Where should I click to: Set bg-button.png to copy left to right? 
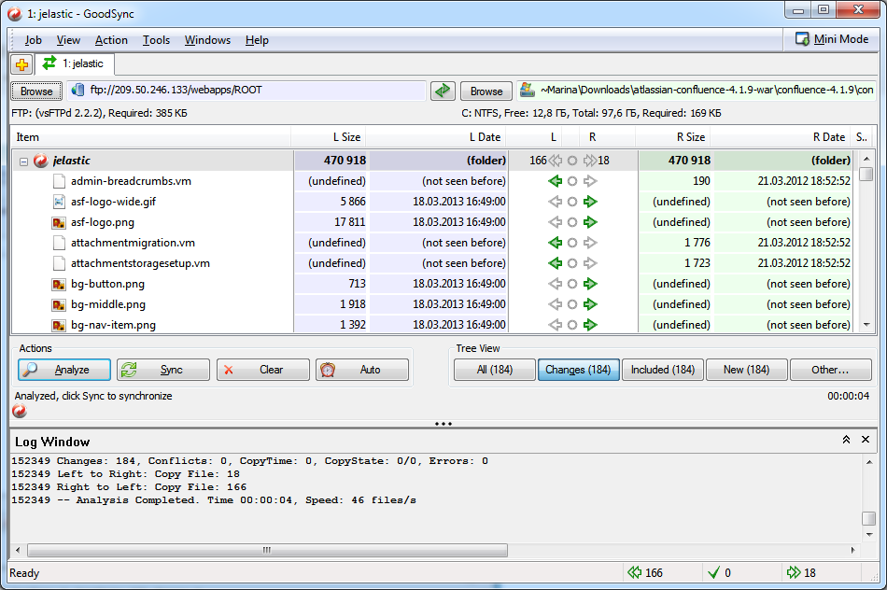point(590,284)
